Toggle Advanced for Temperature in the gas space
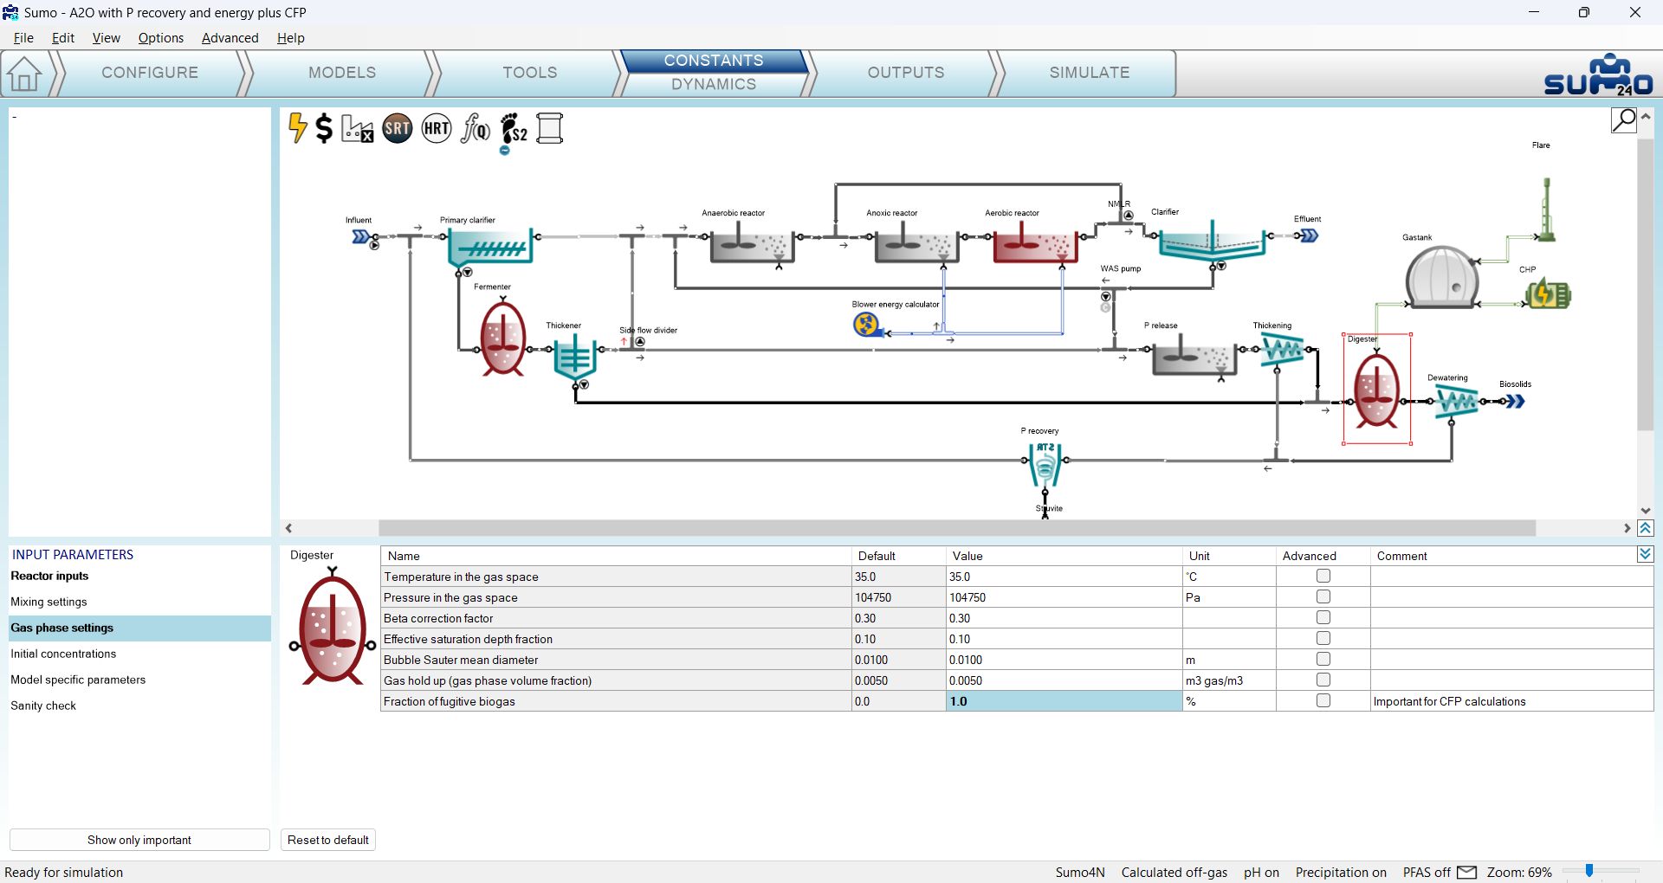1663x883 pixels. click(1323, 577)
